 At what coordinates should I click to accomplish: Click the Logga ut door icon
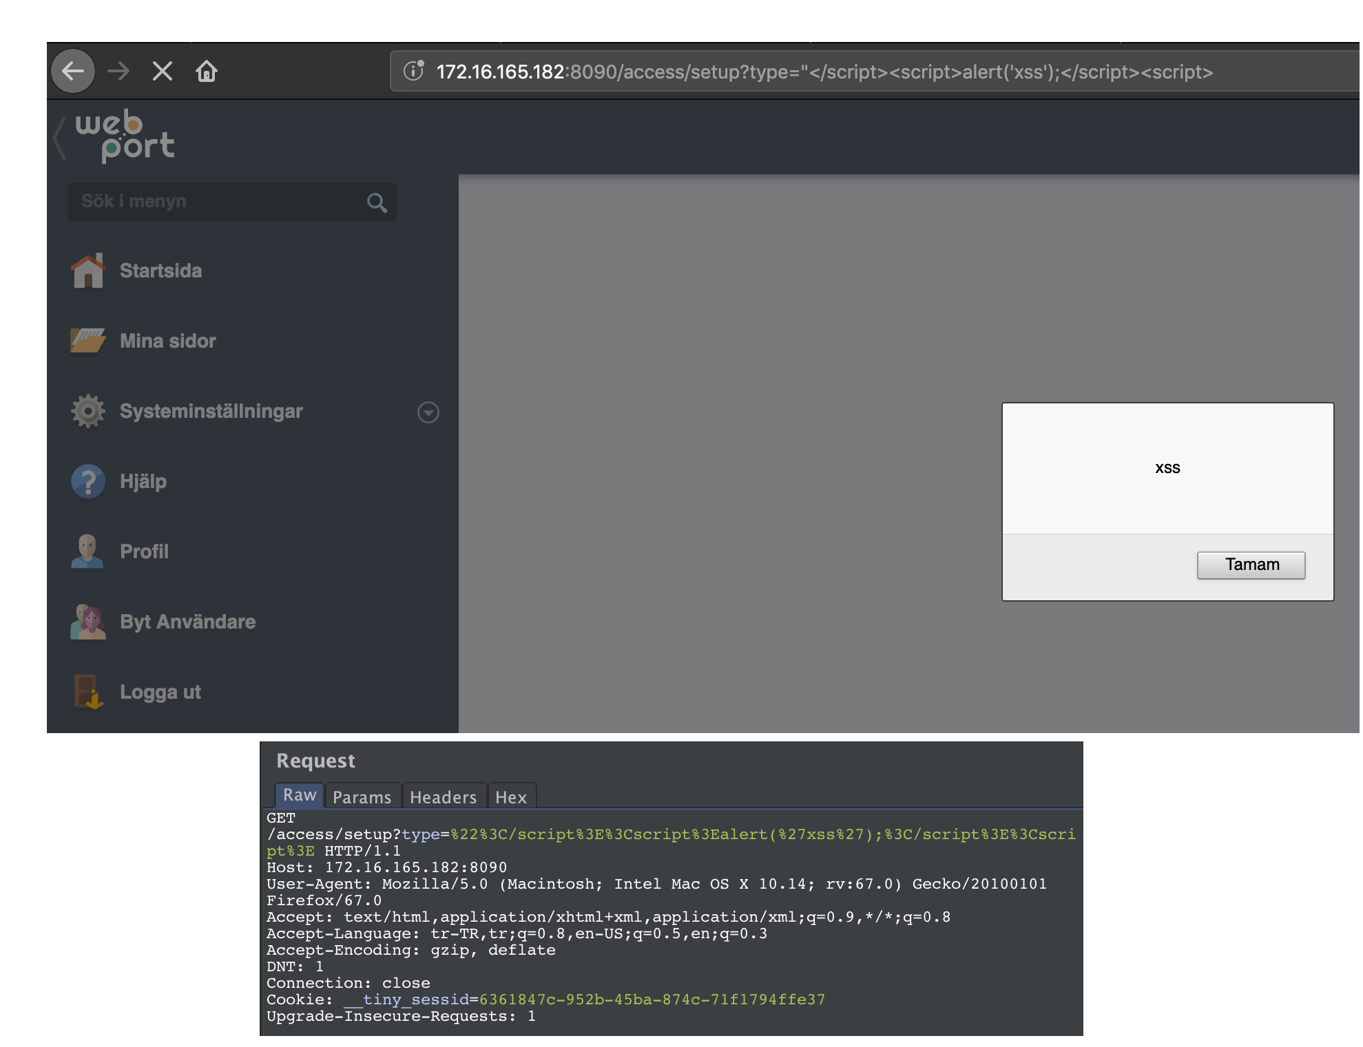coord(88,692)
